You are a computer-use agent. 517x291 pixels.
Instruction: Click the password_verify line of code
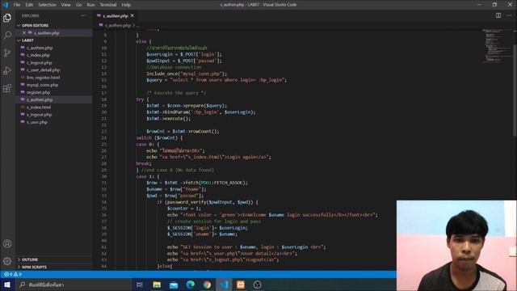click(x=208, y=202)
